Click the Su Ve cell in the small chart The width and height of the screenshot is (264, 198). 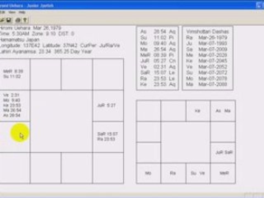(198, 173)
